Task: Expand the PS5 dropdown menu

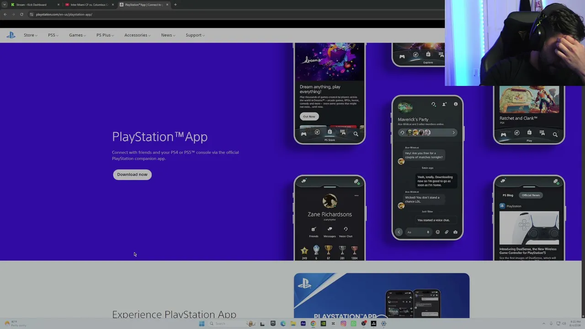Action: tap(53, 35)
